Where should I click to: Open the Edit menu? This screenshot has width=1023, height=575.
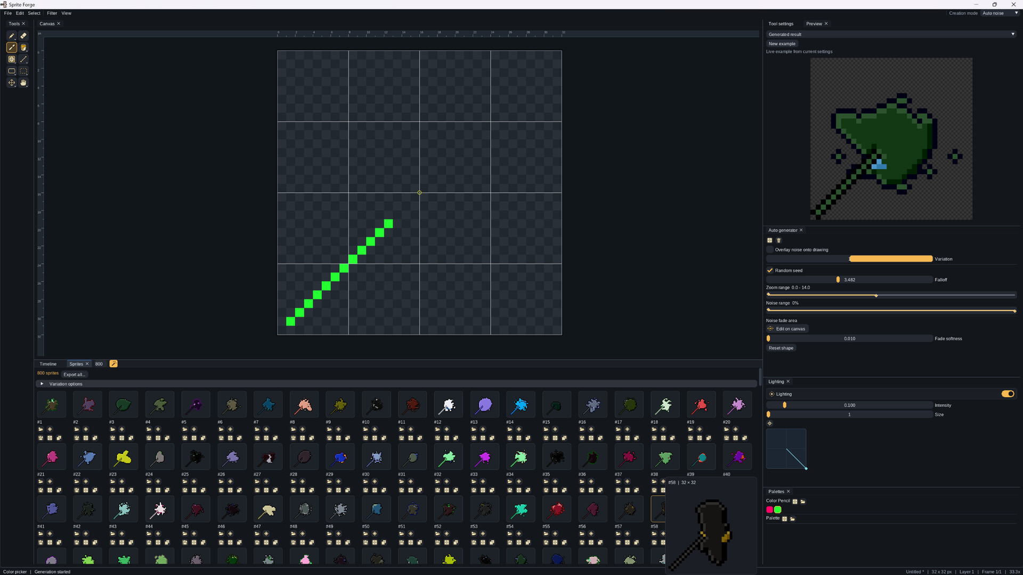(20, 13)
